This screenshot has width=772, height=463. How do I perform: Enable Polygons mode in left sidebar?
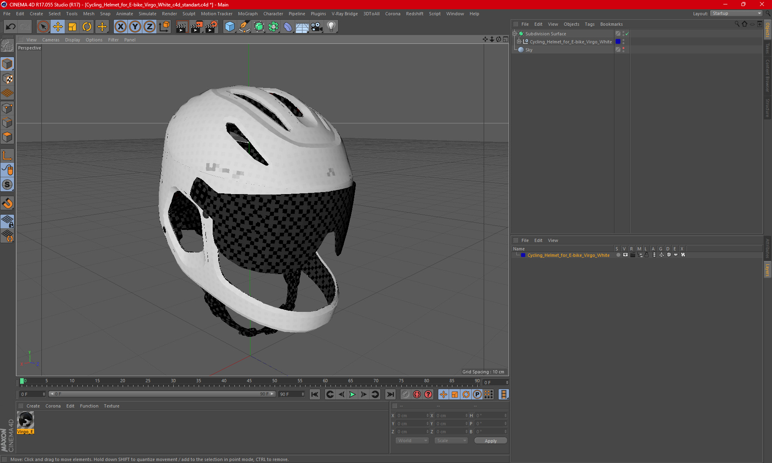(x=7, y=137)
